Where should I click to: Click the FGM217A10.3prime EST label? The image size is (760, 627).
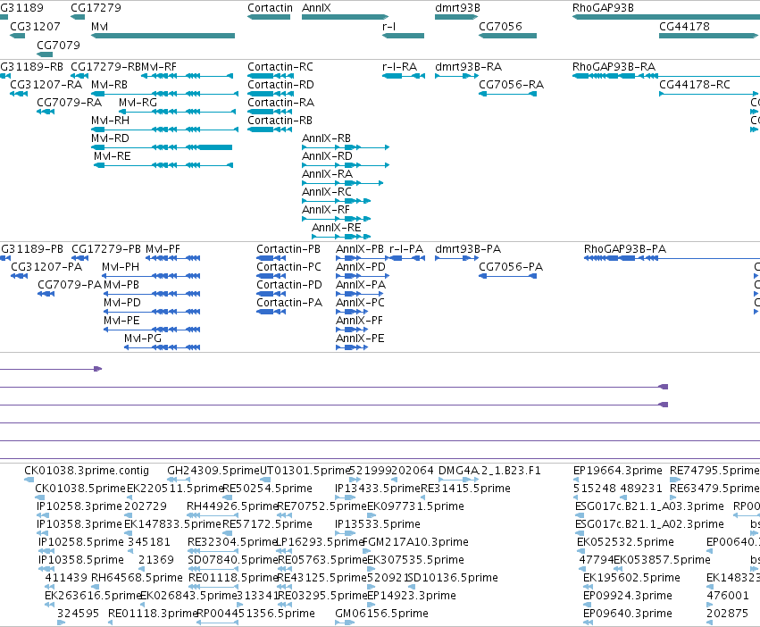click(x=415, y=541)
